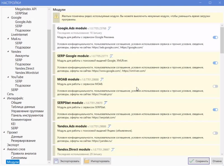Select Правила анализа item
224x166 pixels.
click(24, 154)
